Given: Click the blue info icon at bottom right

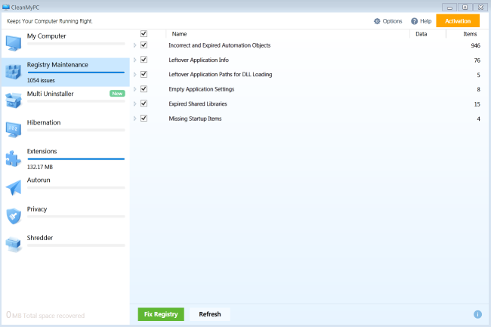Looking at the screenshot, I should click(477, 314).
